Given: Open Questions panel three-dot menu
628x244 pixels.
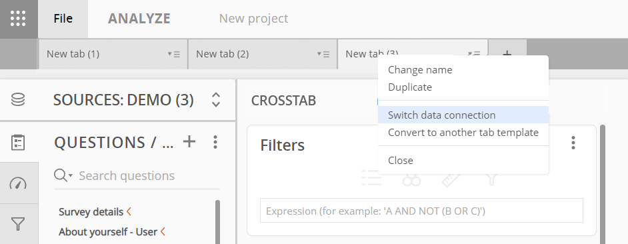Looking at the screenshot, I should 215,142.
